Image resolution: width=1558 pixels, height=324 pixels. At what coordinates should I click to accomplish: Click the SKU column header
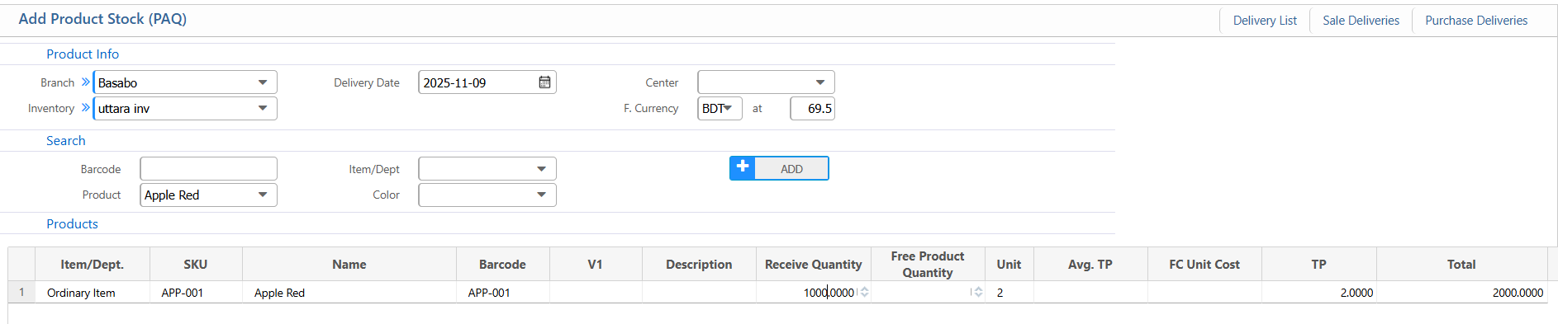pos(196,265)
